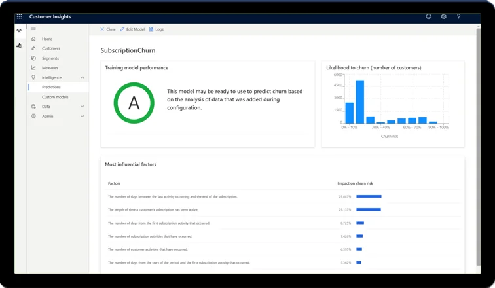Click the 6.395% impact bar

click(x=359, y=249)
